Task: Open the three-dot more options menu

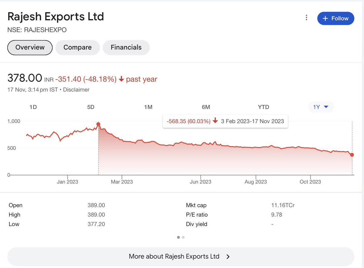Action: (306, 18)
